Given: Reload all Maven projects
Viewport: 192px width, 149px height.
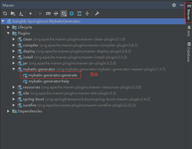Looking at the screenshot, I should [x=5, y=13].
